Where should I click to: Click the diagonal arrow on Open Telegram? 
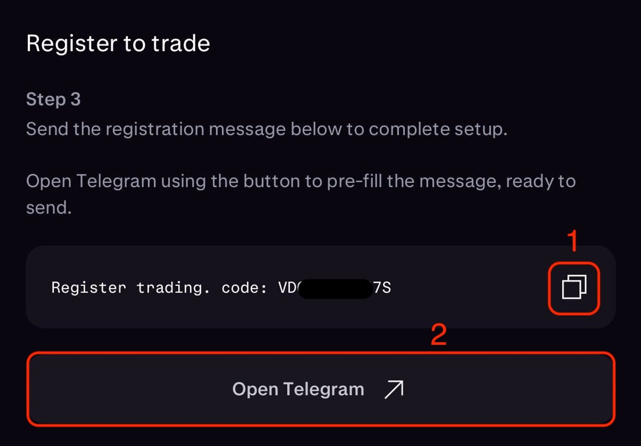click(x=394, y=389)
